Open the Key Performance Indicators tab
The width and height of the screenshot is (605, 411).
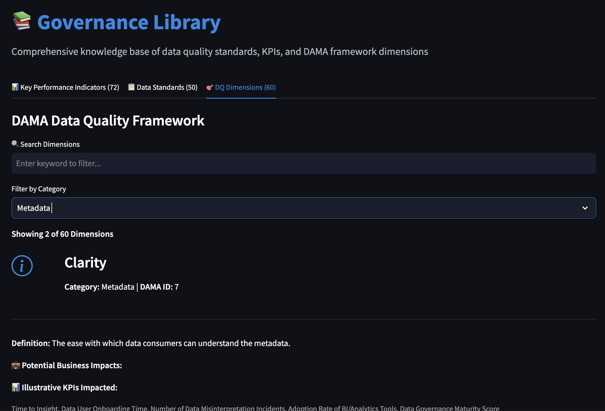tap(69, 87)
